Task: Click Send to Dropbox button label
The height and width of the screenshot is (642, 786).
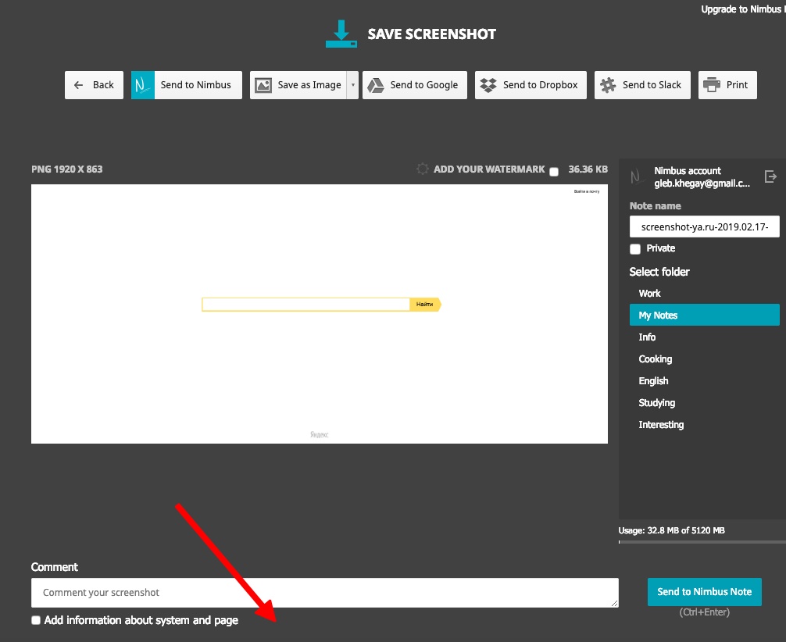Action: 541,85
